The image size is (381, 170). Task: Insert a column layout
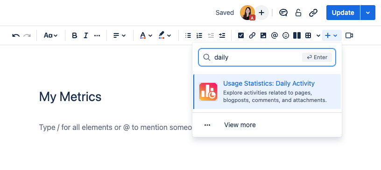297,36
